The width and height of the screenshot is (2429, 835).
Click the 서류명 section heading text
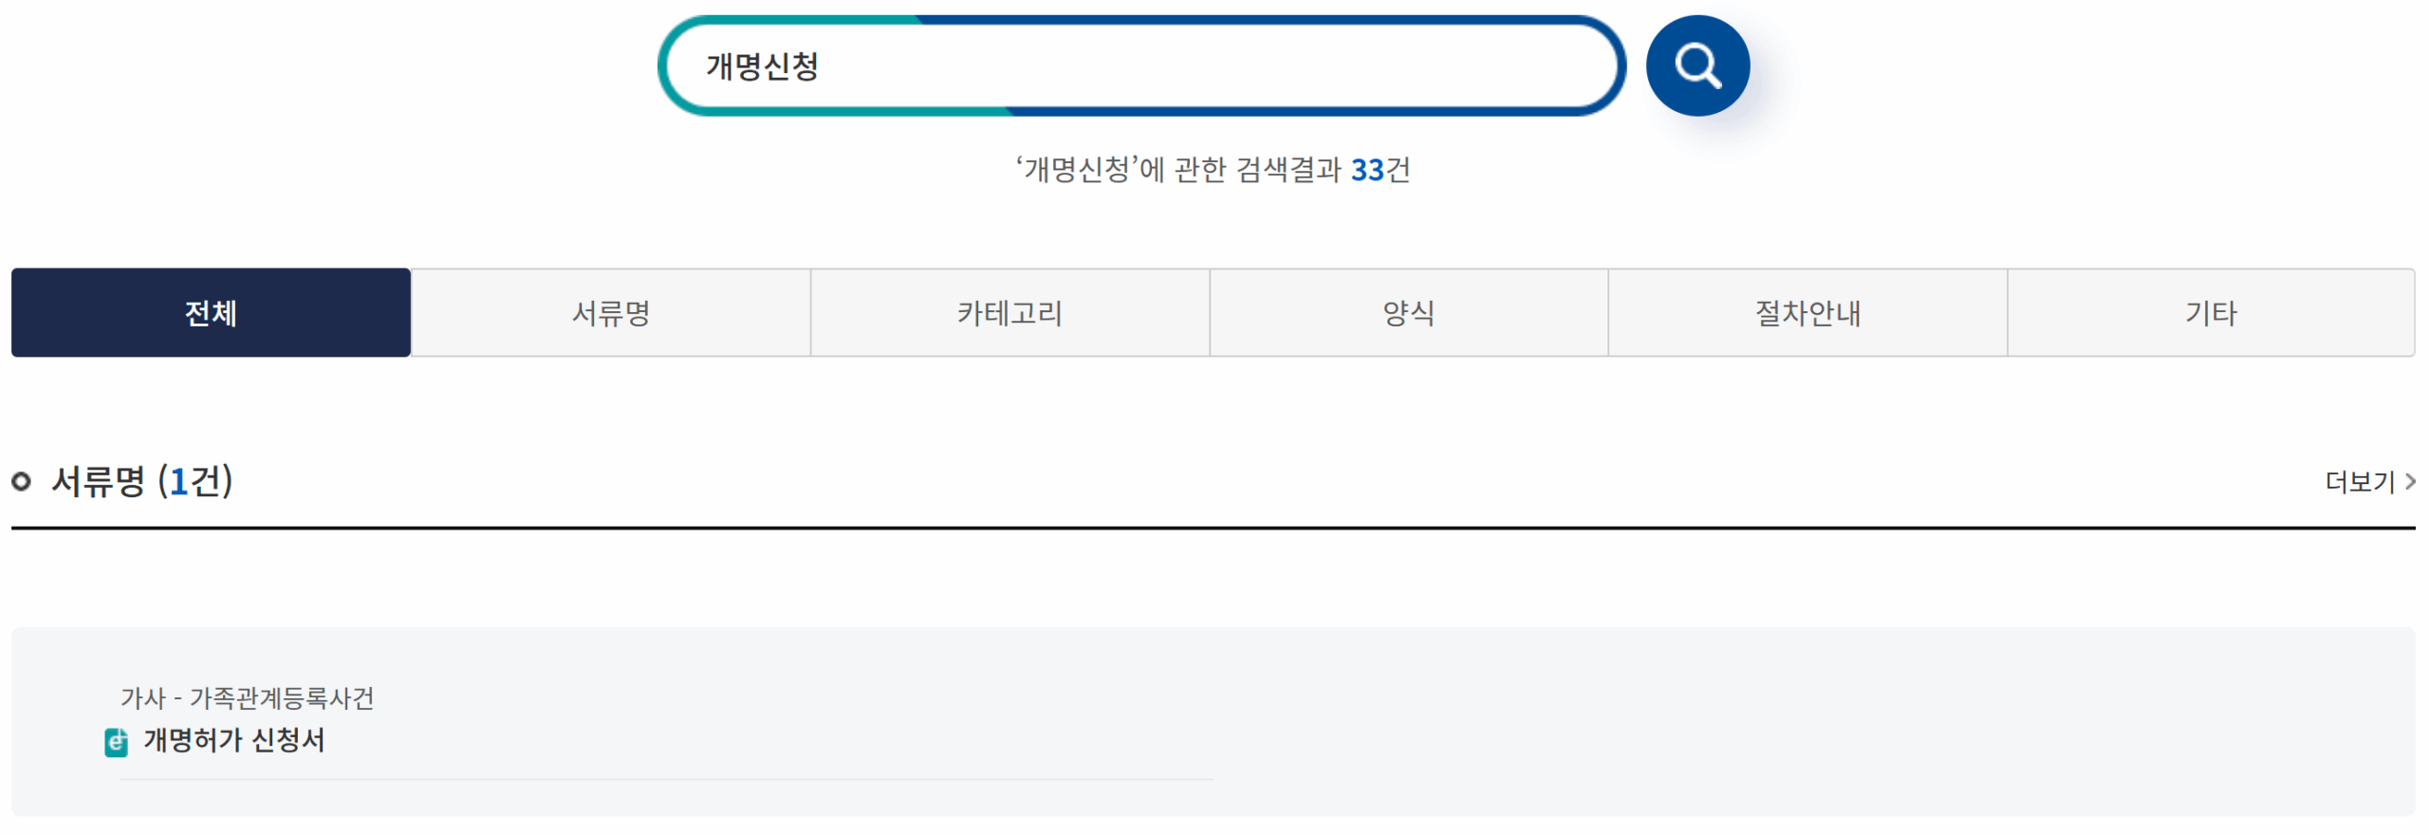98,481
